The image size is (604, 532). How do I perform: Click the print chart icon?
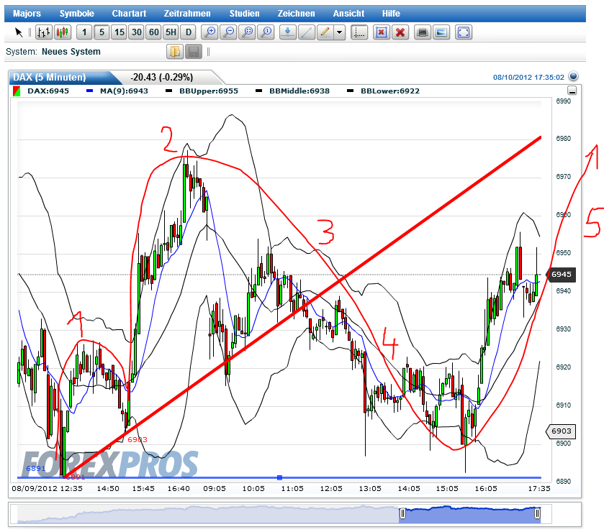(423, 32)
